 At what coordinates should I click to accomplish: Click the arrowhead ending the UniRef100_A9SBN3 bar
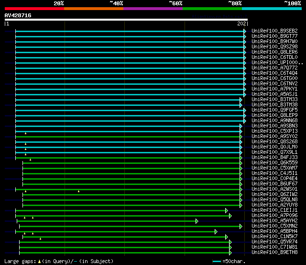[x=241, y=127]
